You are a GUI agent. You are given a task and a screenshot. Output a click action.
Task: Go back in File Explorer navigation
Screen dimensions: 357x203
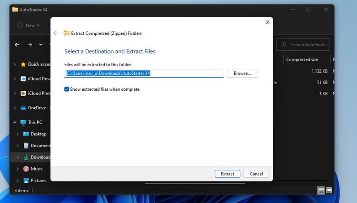click(x=17, y=45)
